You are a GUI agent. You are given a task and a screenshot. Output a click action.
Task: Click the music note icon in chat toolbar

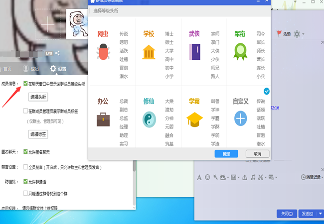253,177
